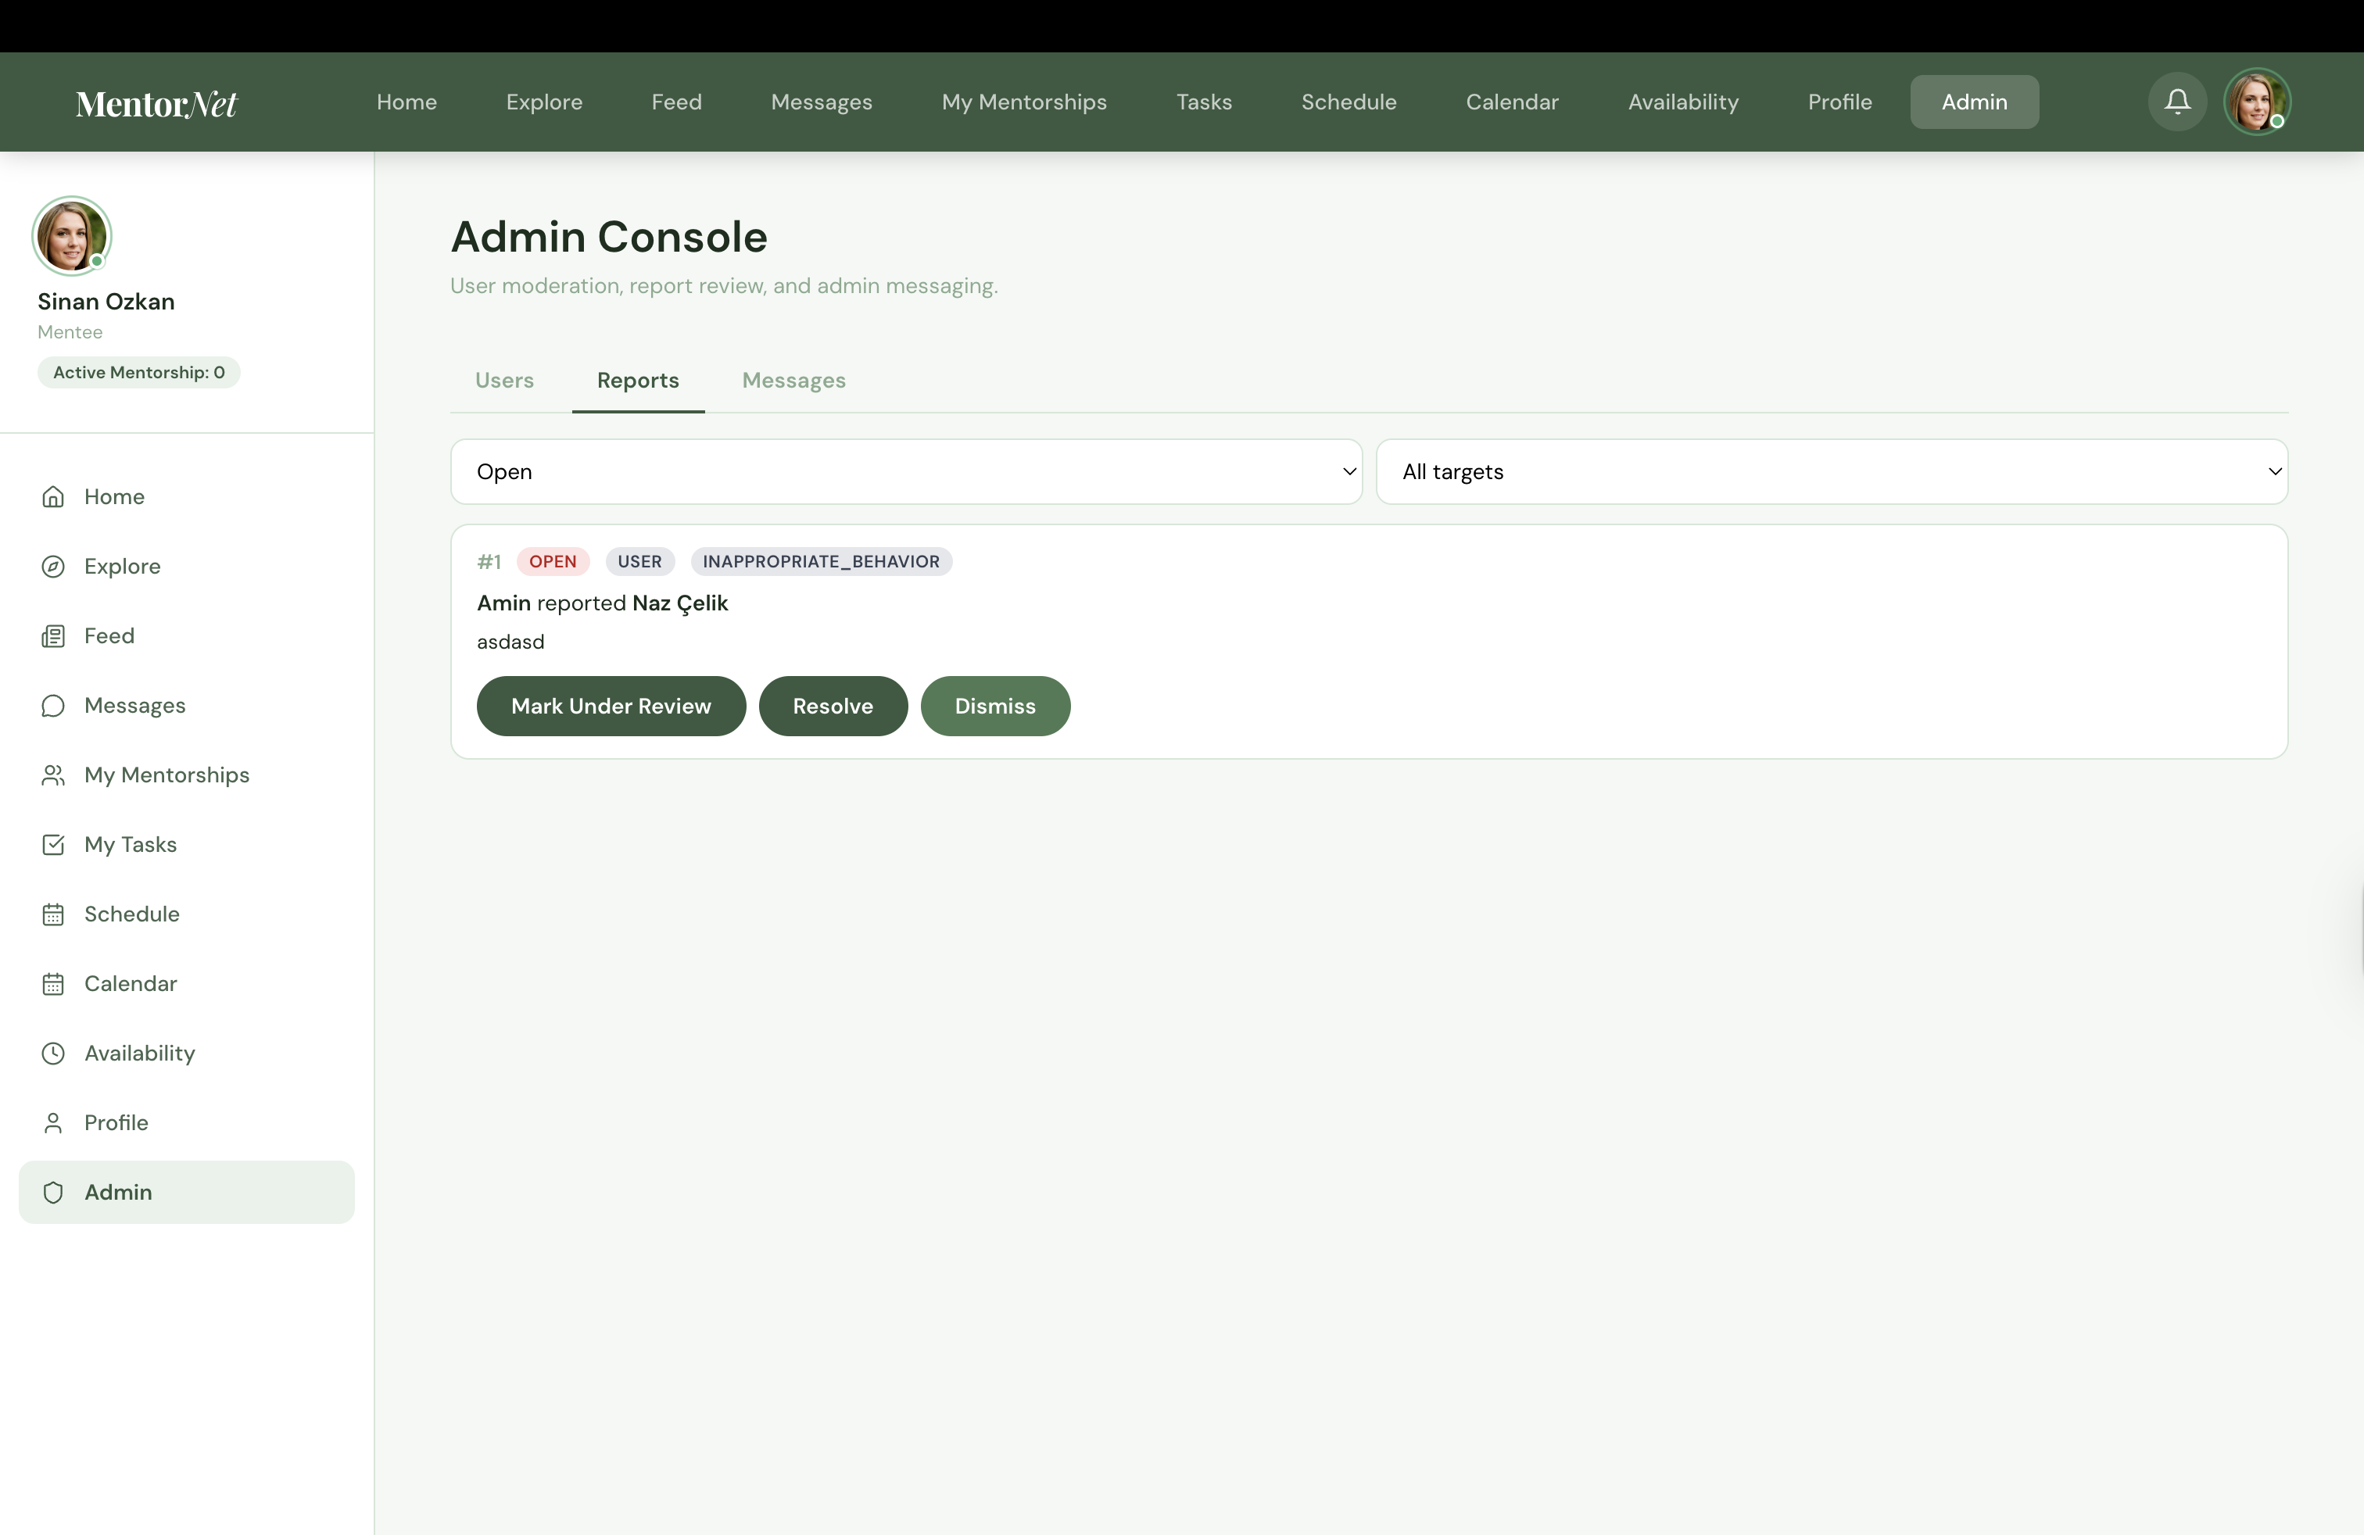Click the Messages chat bubble icon in sidebar

pos(52,705)
